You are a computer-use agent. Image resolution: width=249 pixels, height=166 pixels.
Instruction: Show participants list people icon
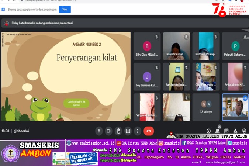tap(217, 131)
